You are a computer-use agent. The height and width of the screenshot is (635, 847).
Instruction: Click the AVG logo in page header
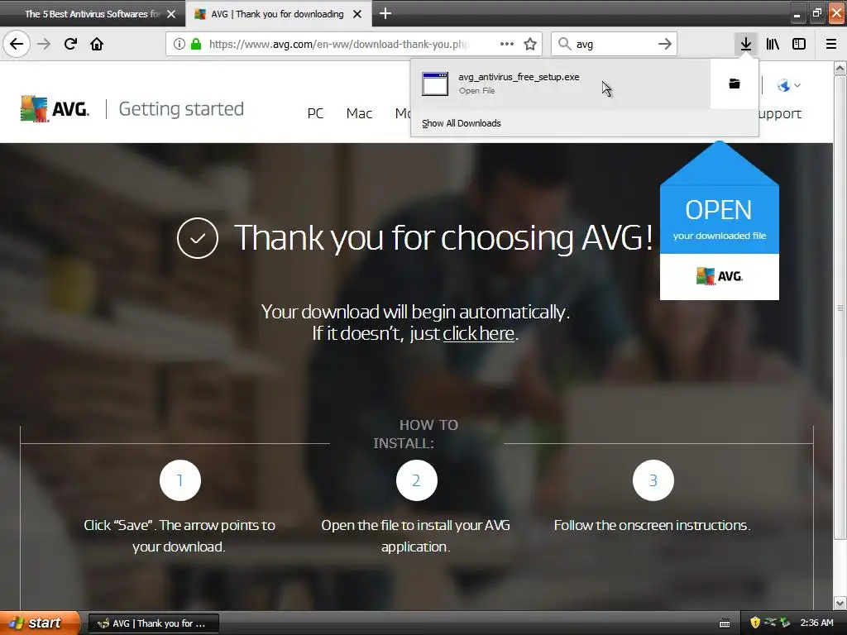click(x=55, y=109)
